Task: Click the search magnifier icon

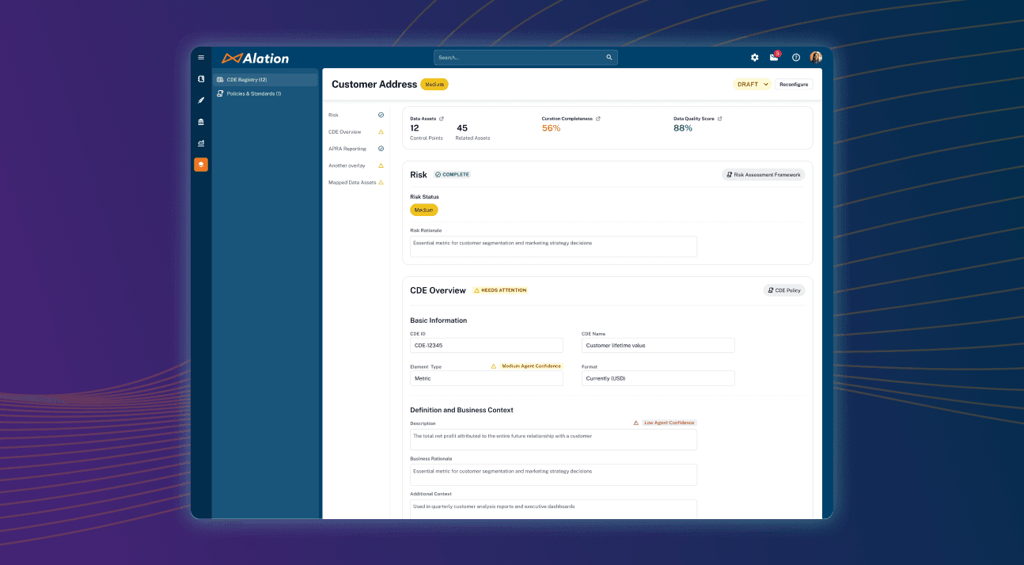Action: (x=609, y=57)
